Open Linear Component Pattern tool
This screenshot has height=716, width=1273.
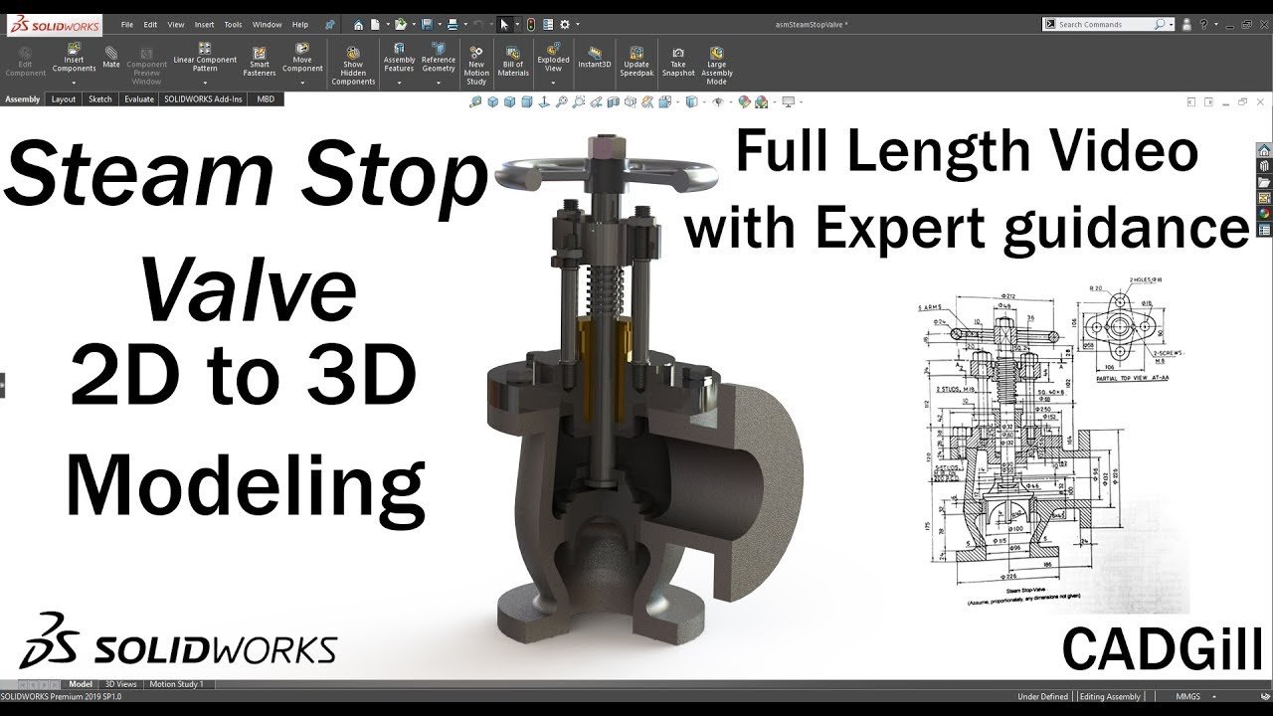coord(205,58)
